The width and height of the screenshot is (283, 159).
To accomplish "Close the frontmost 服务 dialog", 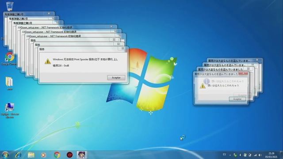I will tap(123, 48).
